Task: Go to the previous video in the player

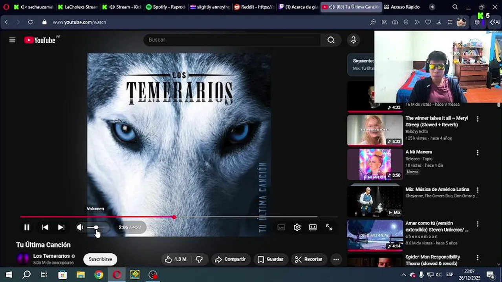Action: click(x=45, y=227)
